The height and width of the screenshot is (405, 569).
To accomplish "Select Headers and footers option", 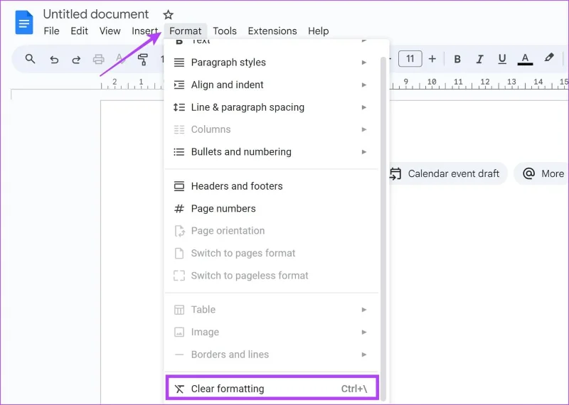I will pos(271,186).
